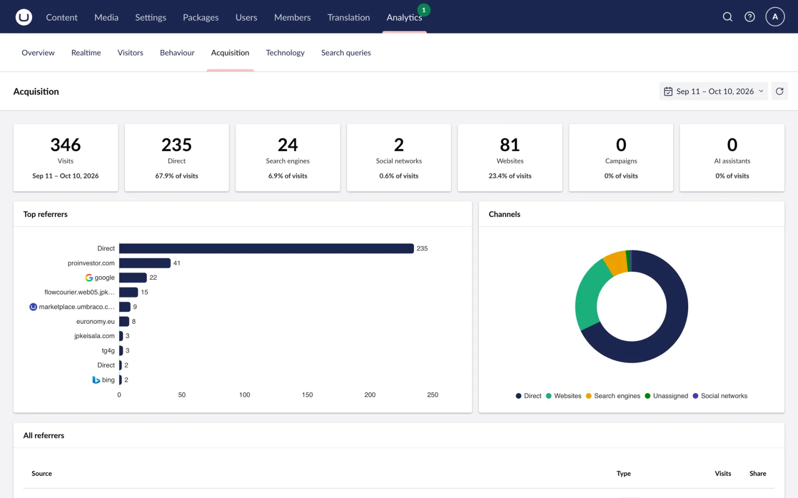Click the flowcourier.web05 bar showing 15
The width and height of the screenshot is (798, 498).
click(x=128, y=292)
